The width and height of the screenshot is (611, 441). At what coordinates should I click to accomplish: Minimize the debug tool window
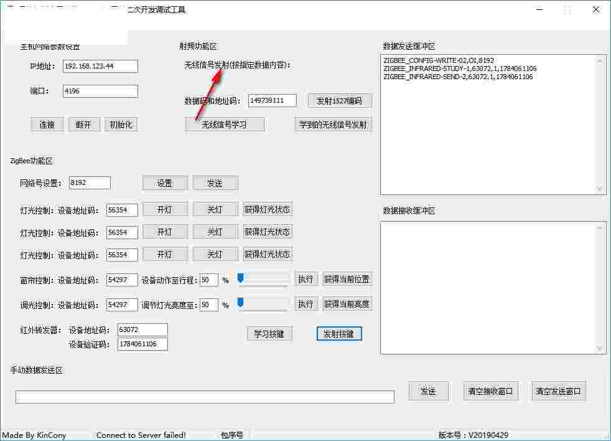point(539,9)
